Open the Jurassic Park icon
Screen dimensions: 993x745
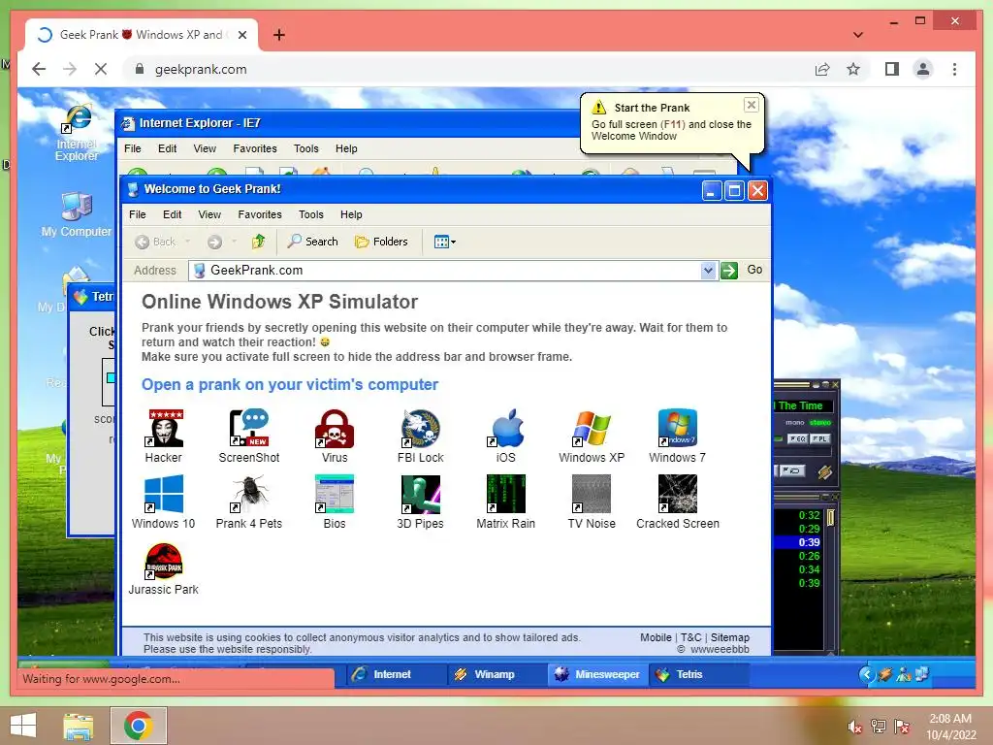pos(164,561)
